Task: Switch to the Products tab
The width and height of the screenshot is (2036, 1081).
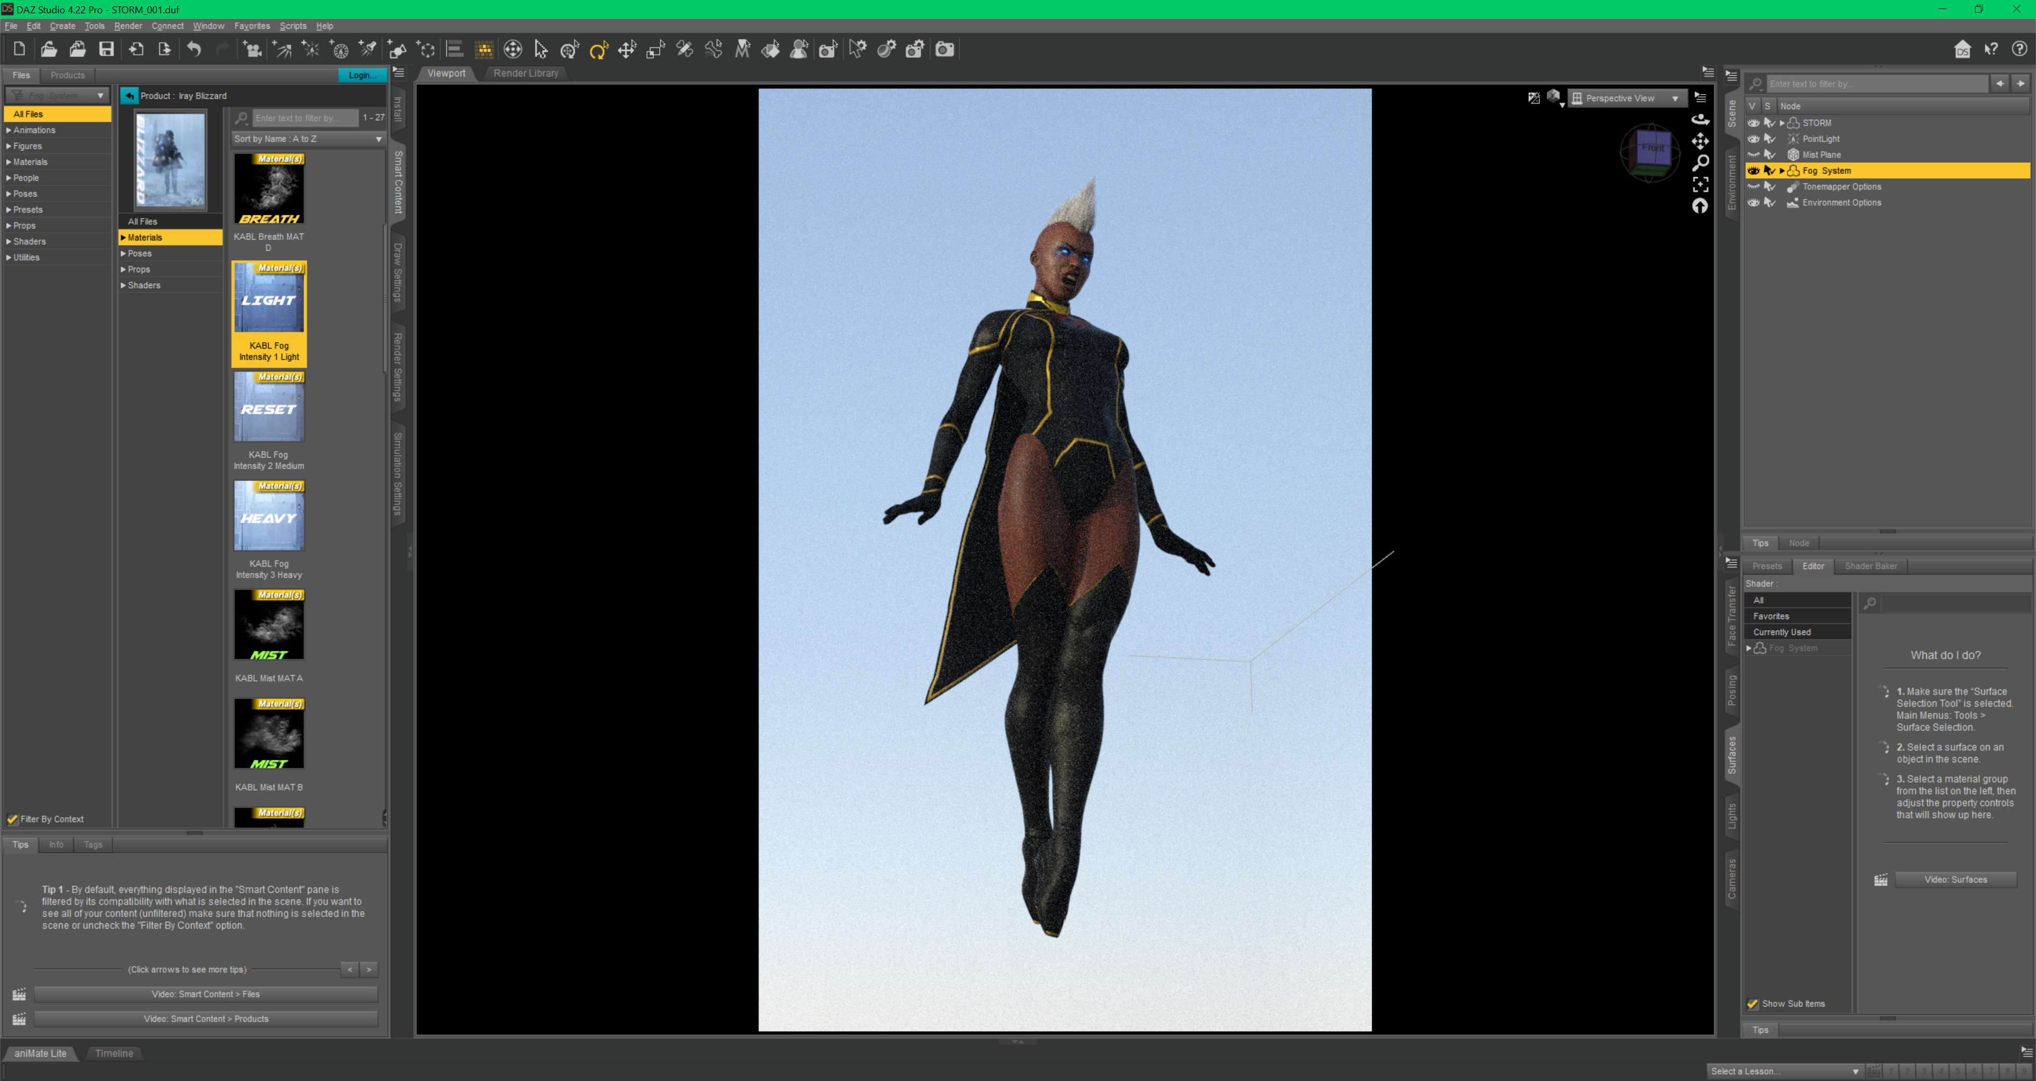Action: 67,75
